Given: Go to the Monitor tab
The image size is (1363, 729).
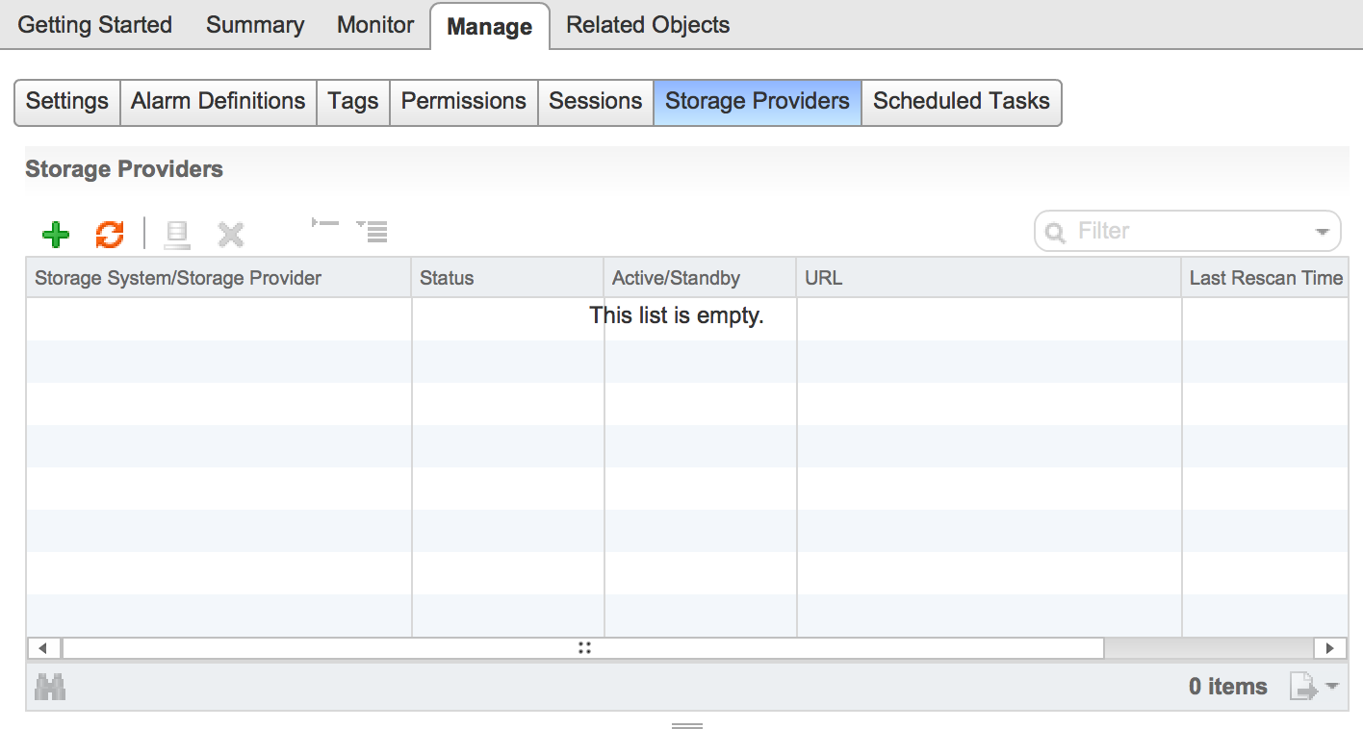Looking at the screenshot, I should 375,25.
